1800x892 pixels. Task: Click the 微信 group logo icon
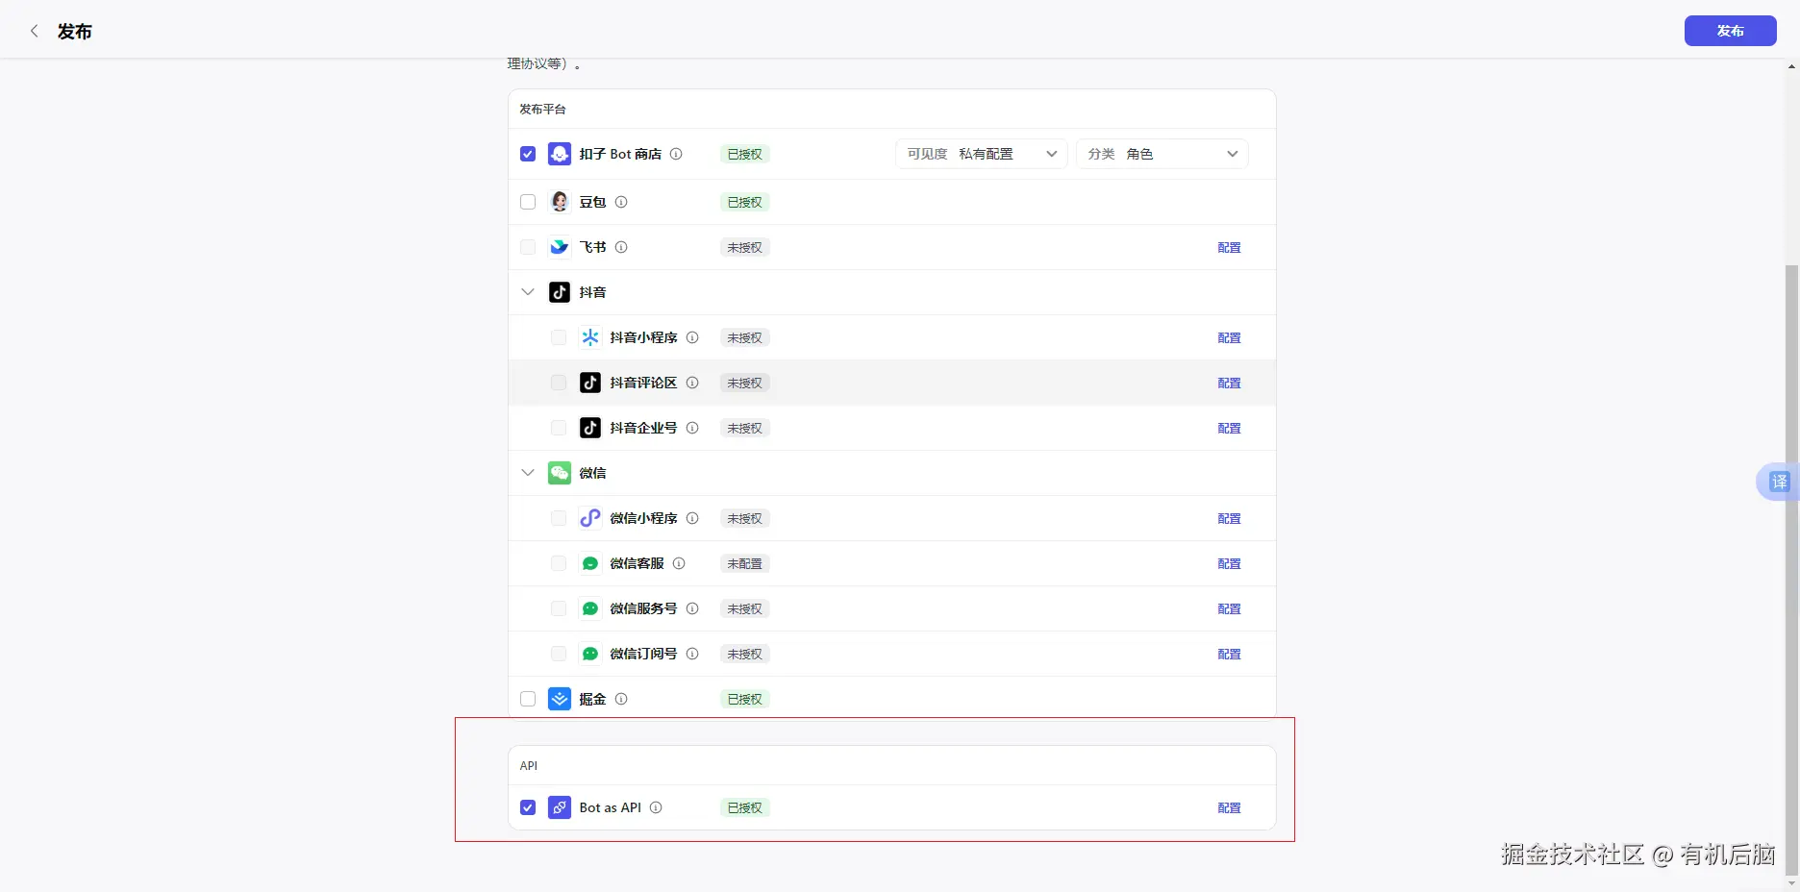[x=560, y=473]
